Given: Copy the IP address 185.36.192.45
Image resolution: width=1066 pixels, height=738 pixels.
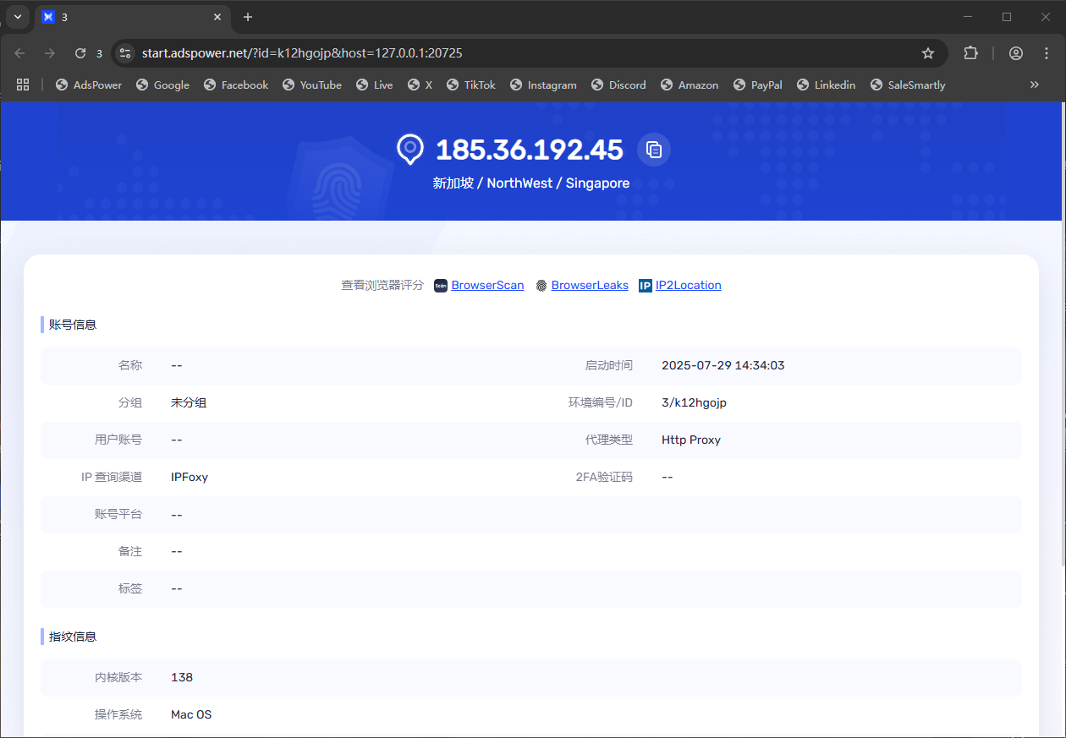Looking at the screenshot, I should (x=653, y=150).
